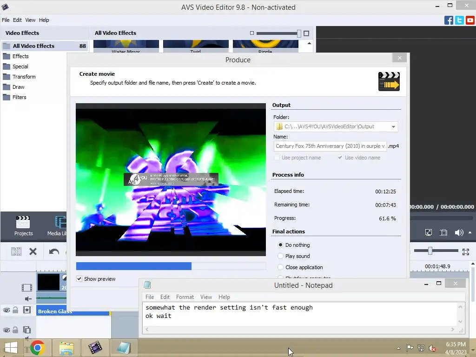Open the Windows Start button

[x=11, y=348]
